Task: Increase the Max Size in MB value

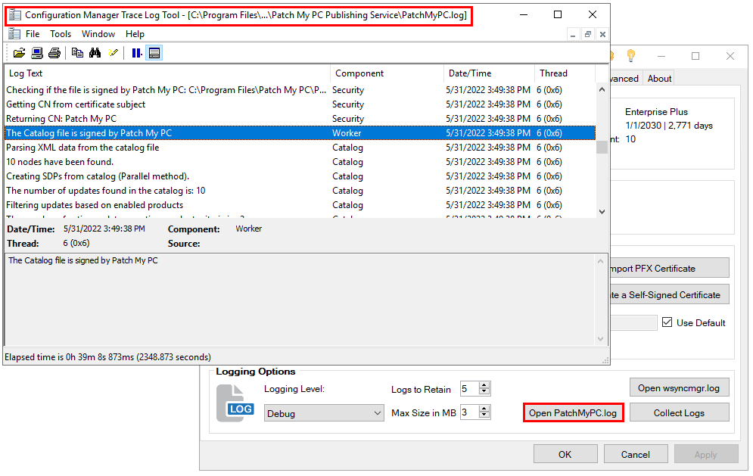Action: tap(484, 409)
